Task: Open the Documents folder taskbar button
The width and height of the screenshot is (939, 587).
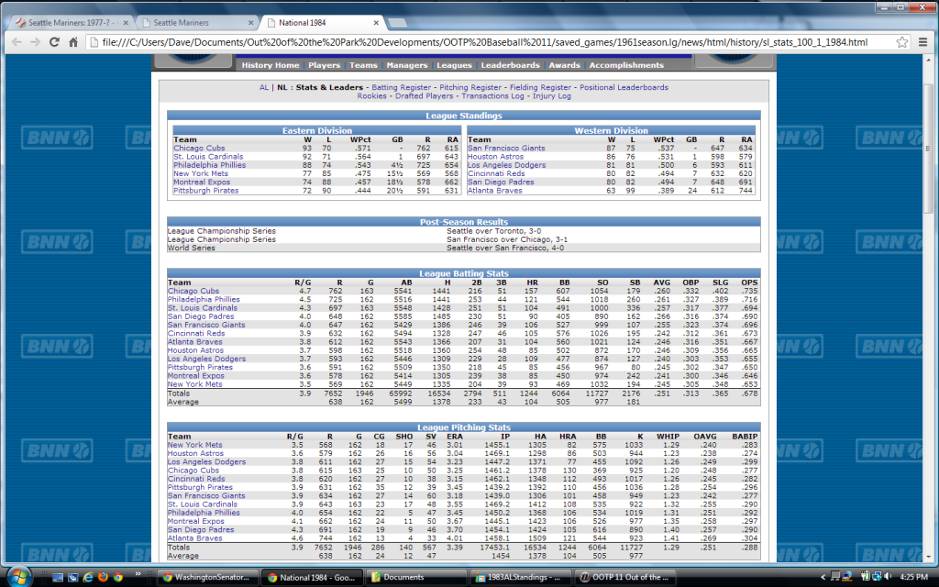Action: coord(416,578)
